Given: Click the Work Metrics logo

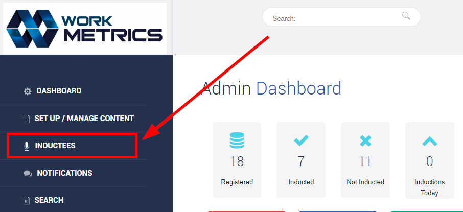Looking at the screenshot, I should click(85, 28).
